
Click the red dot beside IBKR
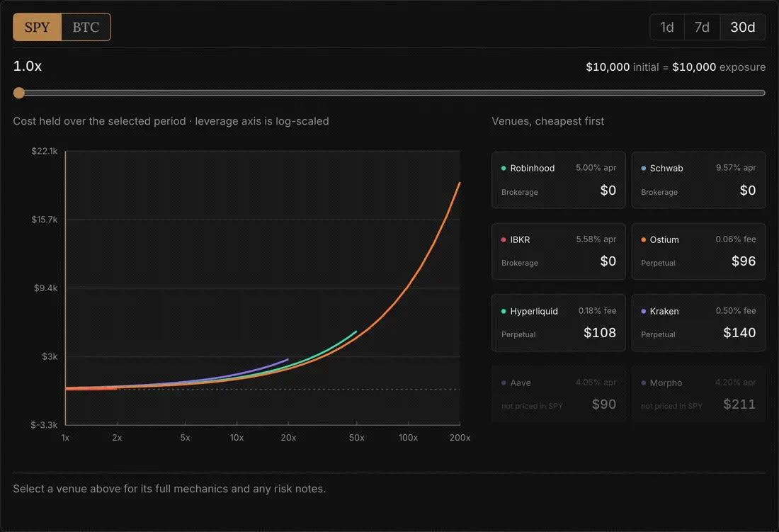[x=504, y=240]
